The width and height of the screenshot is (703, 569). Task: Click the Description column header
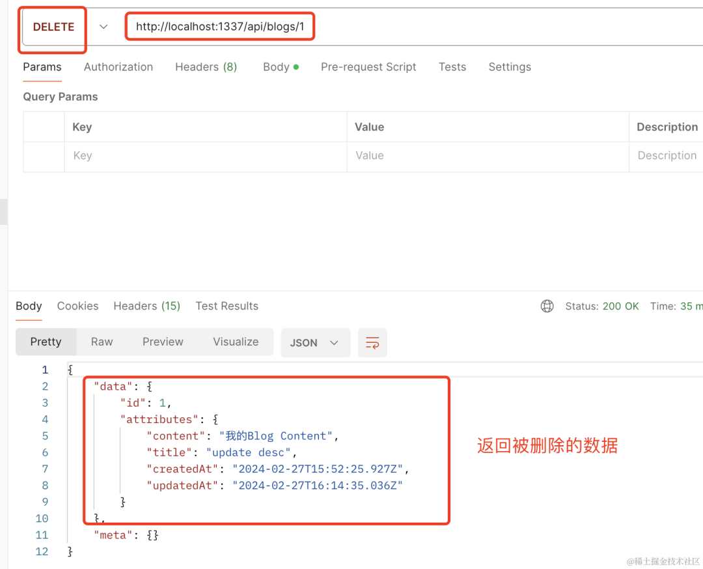click(x=667, y=127)
